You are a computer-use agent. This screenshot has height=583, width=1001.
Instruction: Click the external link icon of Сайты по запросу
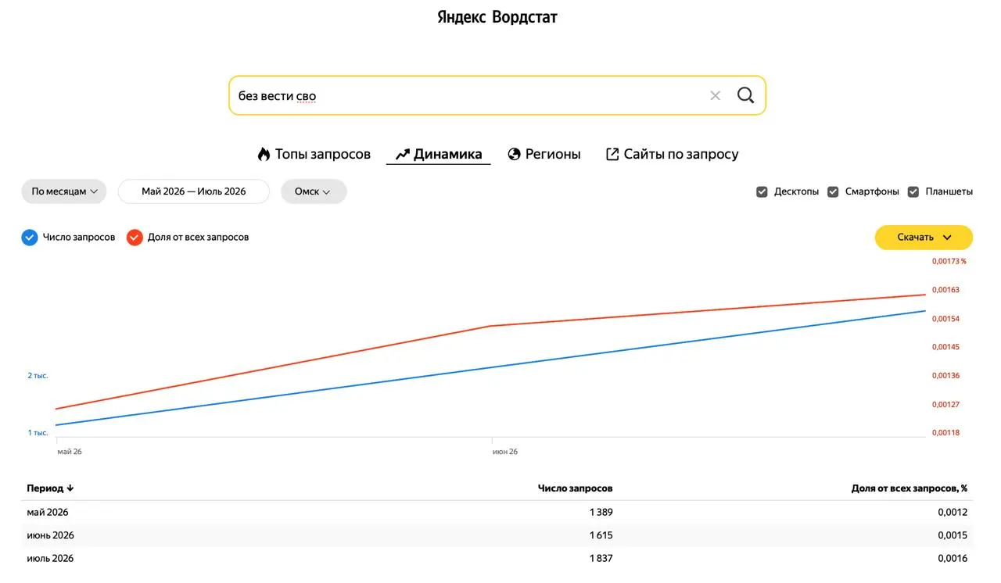coord(612,154)
